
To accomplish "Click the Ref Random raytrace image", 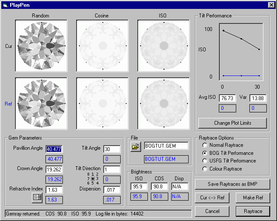I will coord(41,104).
